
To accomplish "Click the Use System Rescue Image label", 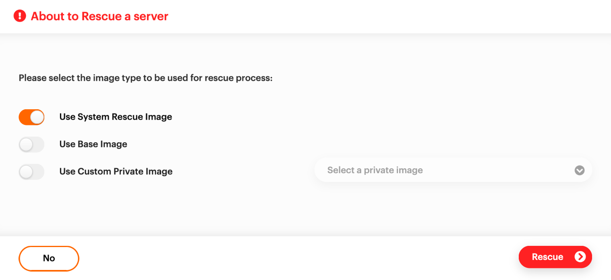I will coord(116,116).
